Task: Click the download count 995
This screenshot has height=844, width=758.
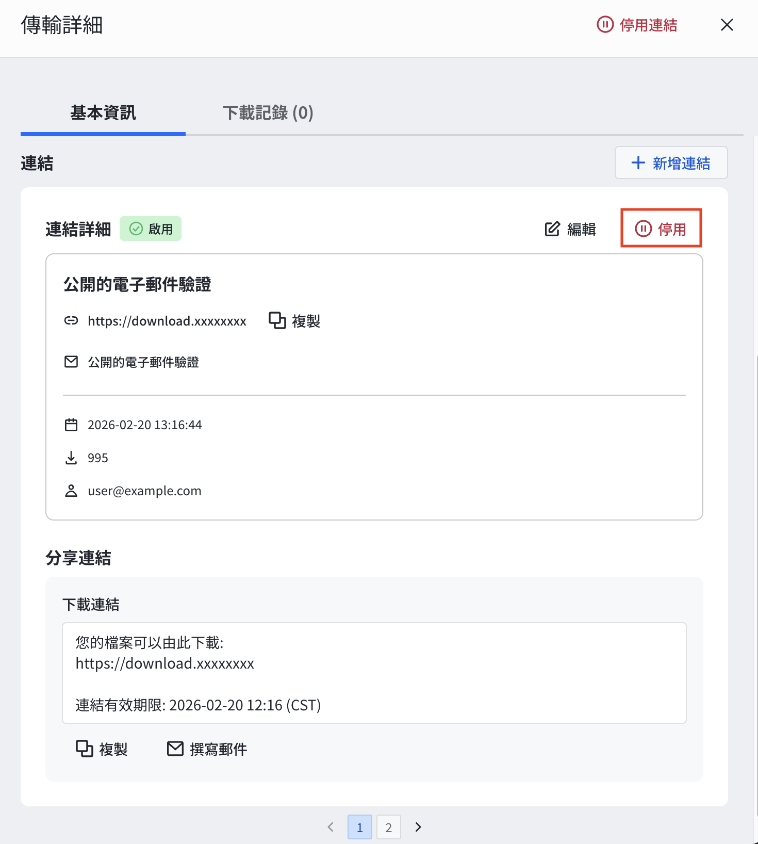Action: (x=98, y=458)
